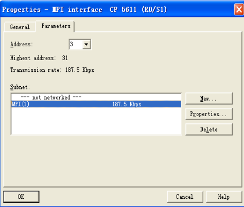This screenshot has height=207, width=244.
Task: Click the 187.5 Kbps rate in MPI(1) row
Action: pyautogui.click(x=127, y=104)
